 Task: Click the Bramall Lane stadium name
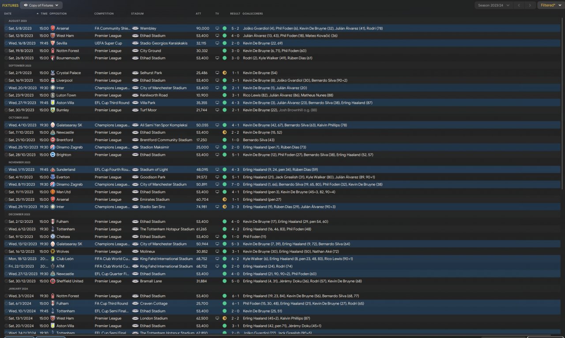click(x=151, y=281)
